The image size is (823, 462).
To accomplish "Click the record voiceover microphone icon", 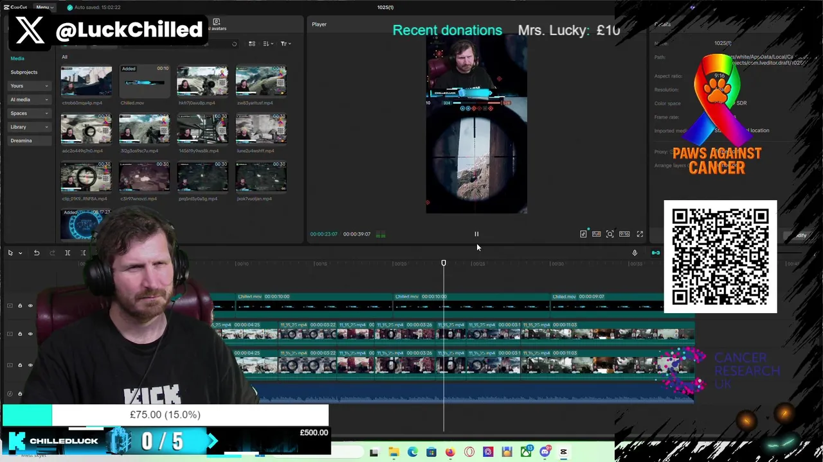I will click(x=635, y=253).
